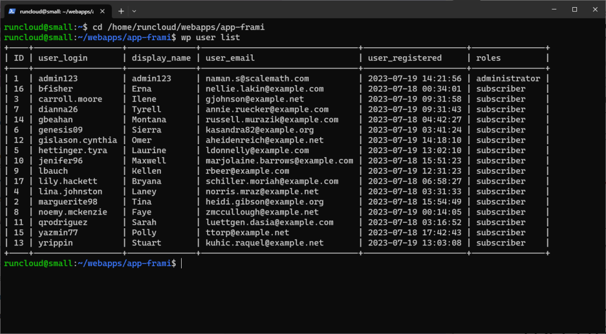
Task: Select the runcloud@small tab title
Action: point(56,12)
